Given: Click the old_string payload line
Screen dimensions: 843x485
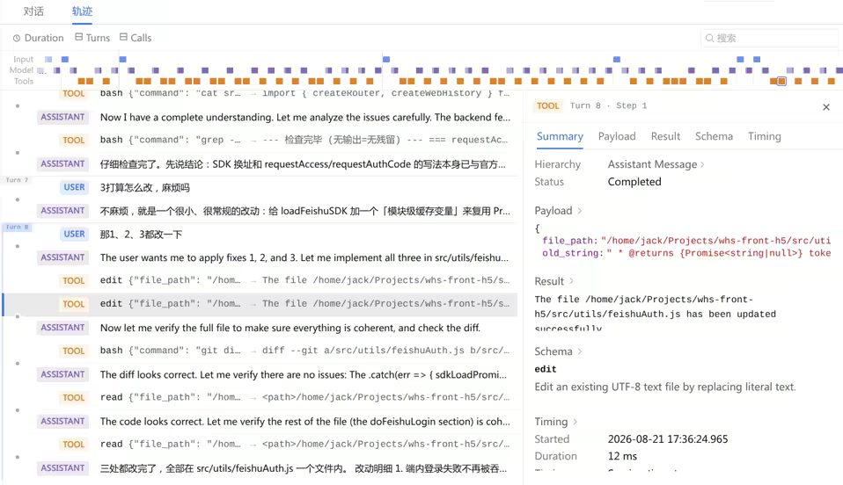Looking at the screenshot, I should 686,253.
